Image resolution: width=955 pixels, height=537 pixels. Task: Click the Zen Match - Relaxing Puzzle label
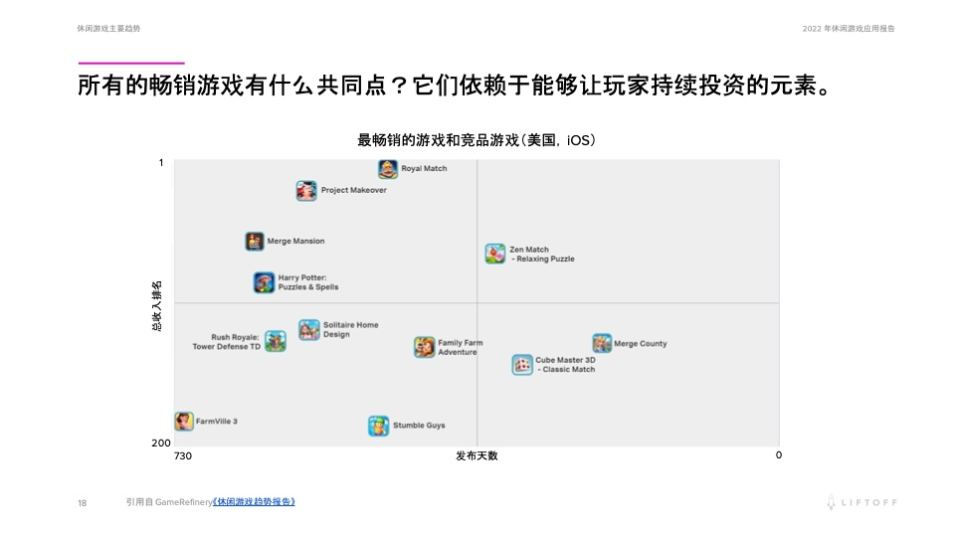pos(542,254)
